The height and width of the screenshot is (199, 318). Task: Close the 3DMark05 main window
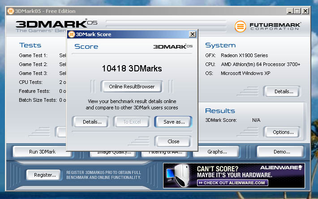305,11
